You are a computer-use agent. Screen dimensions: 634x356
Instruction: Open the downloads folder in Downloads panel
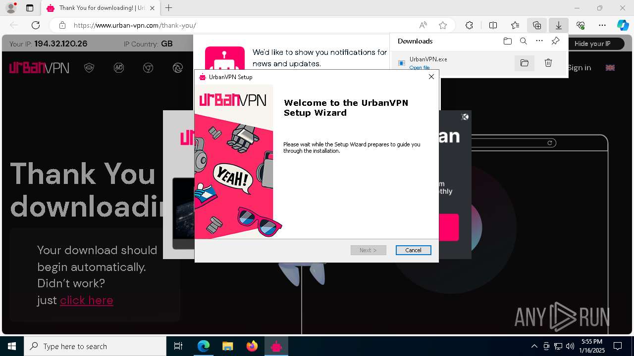coord(507,41)
